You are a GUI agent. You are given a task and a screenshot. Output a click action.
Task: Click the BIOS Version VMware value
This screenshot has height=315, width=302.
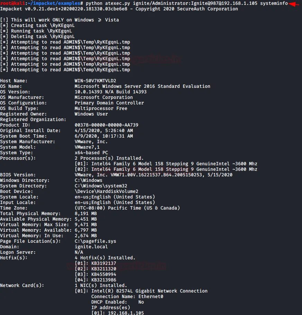point(154,175)
